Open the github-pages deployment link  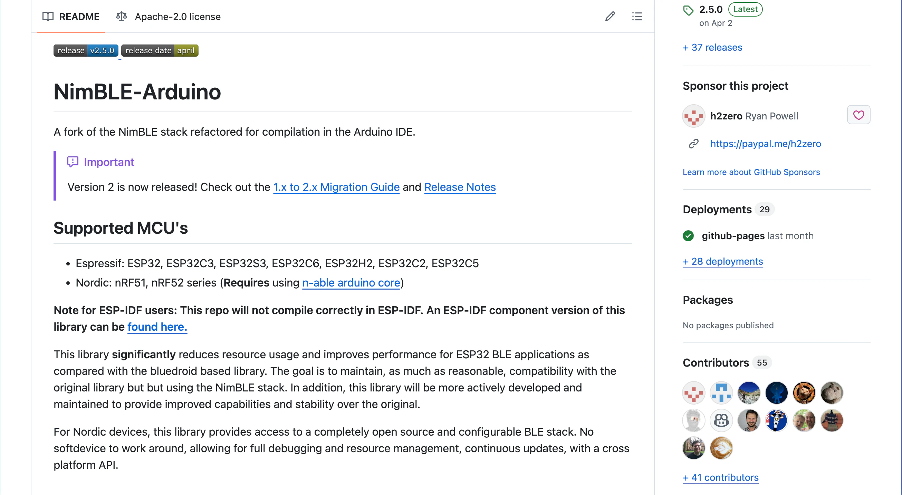coord(733,236)
